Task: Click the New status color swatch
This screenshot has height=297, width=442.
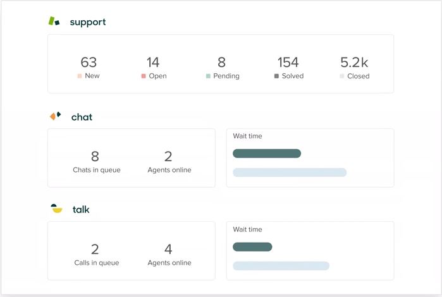Action: 80,76
